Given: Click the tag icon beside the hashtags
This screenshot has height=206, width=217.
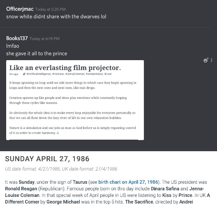Looking at the screenshot, I should click(x=24, y=74).
